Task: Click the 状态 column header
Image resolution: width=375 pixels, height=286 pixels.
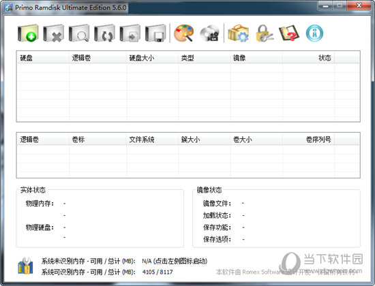Action: 308,58
